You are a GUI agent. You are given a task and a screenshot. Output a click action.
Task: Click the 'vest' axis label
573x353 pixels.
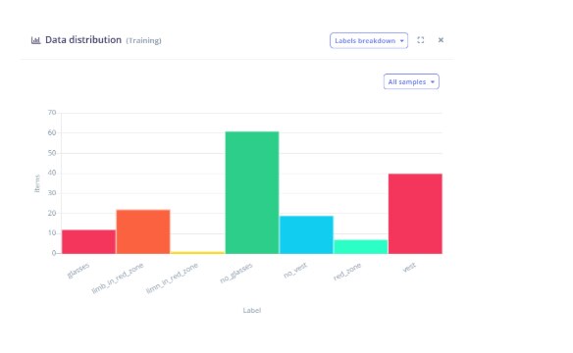[x=409, y=268]
